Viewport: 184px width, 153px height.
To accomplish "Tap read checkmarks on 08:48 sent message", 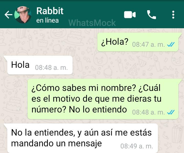I will (171, 112).
